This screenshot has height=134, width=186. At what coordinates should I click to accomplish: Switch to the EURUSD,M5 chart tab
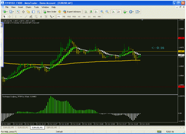[x=9, y=127]
